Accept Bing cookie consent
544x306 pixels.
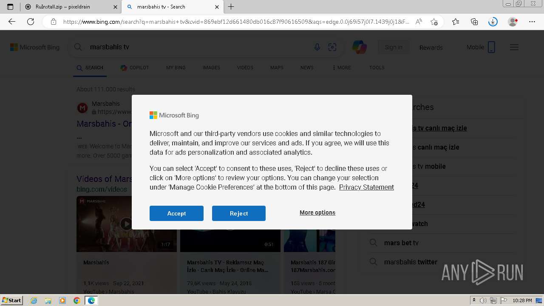(176, 213)
